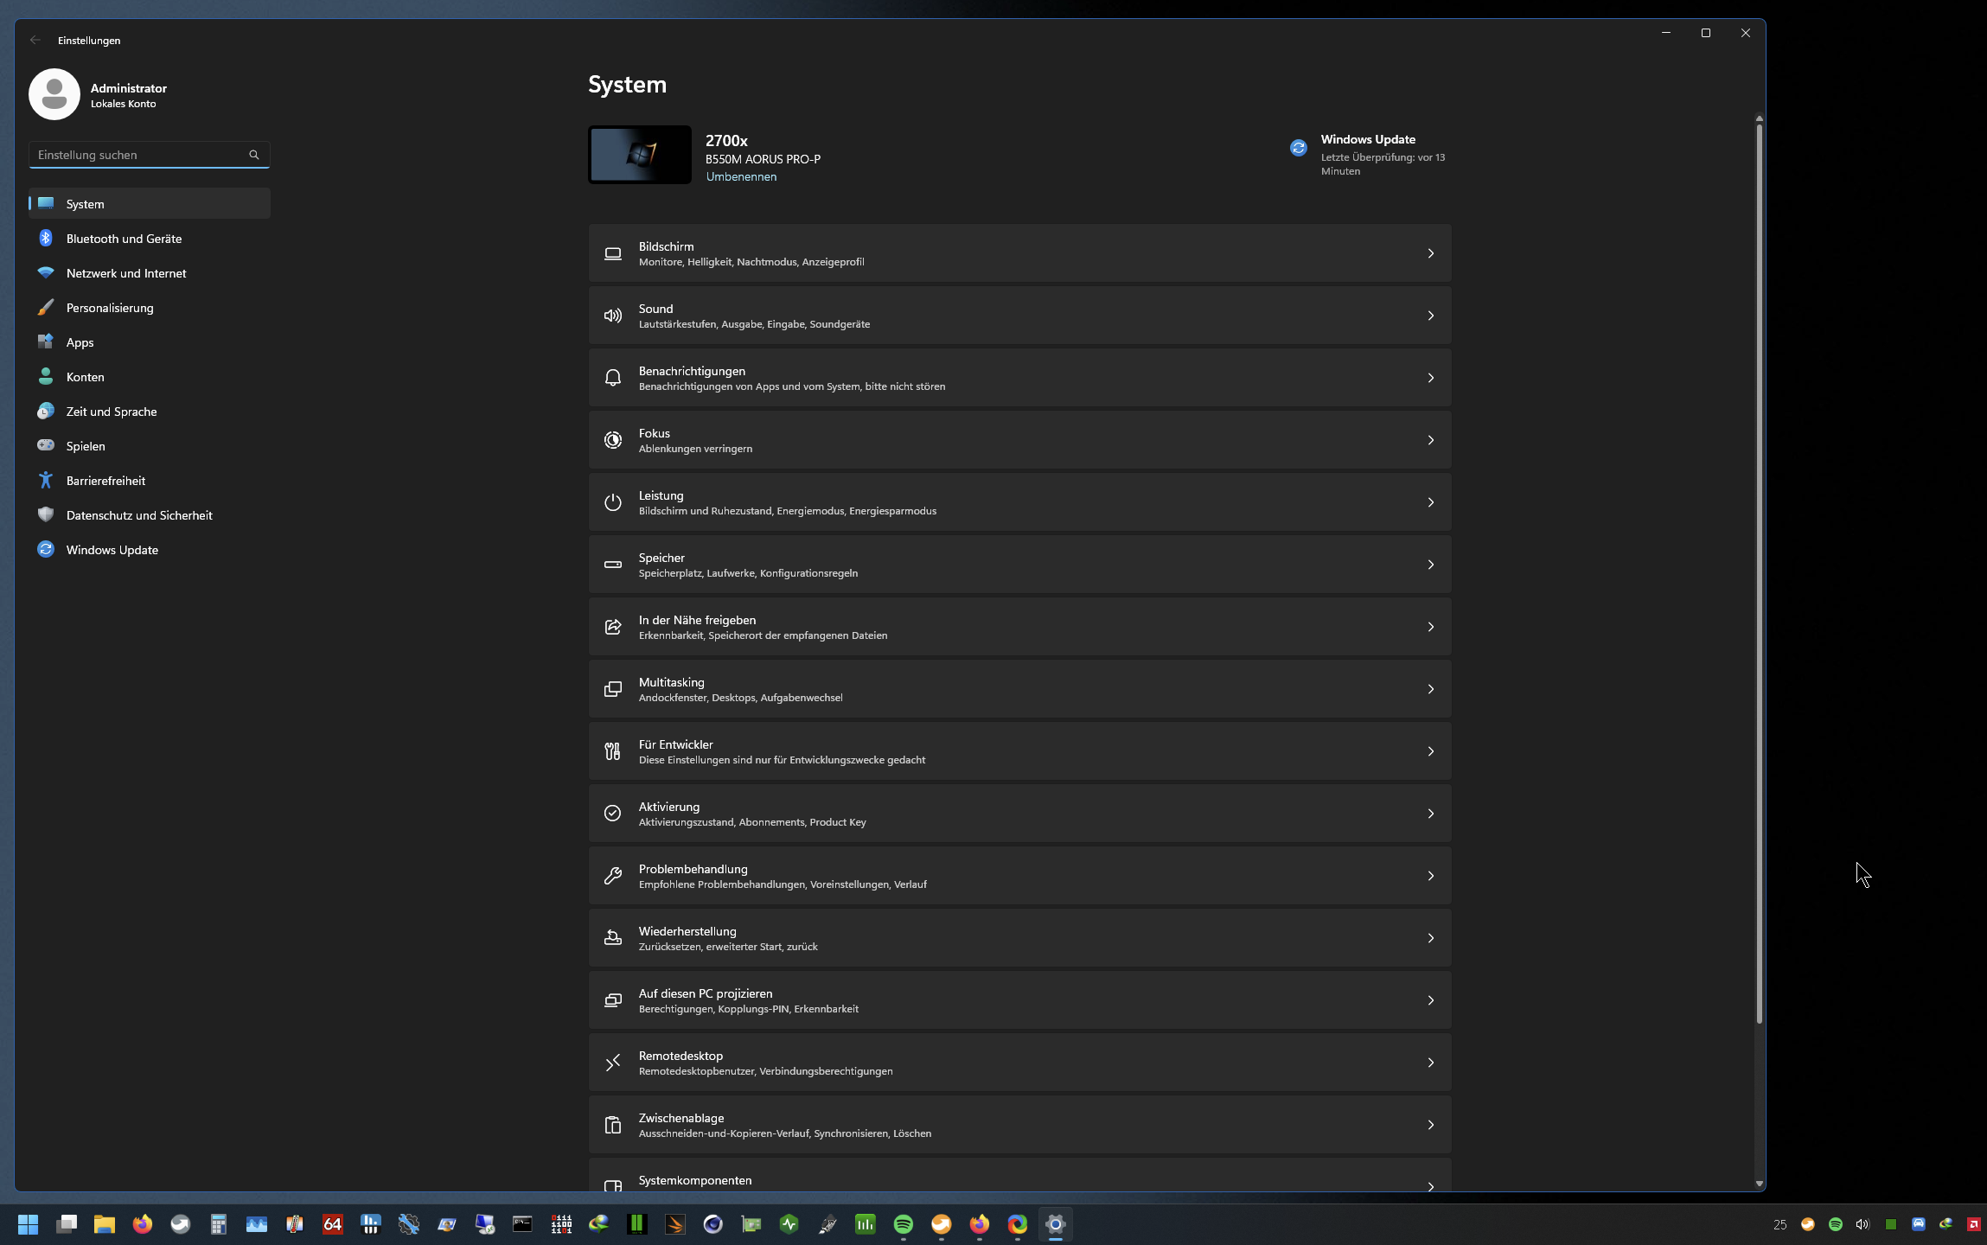Expand the Remotedesktop row chevron
Viewport: 1987px width, 1245px height.
(x=1430, y=1063)
